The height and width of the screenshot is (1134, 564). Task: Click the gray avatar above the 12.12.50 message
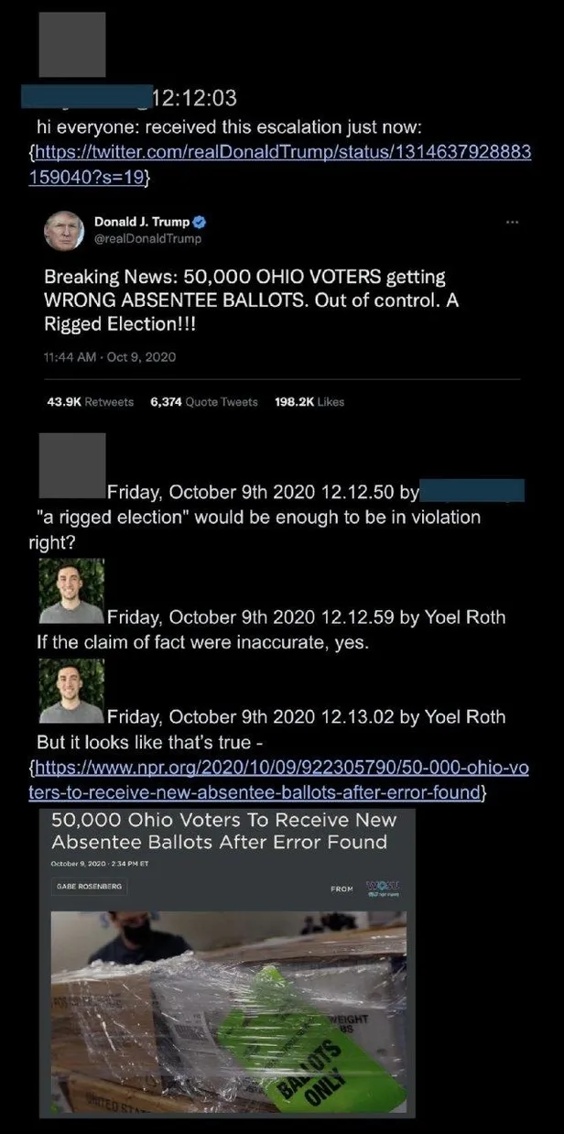[x=72, y=466]
